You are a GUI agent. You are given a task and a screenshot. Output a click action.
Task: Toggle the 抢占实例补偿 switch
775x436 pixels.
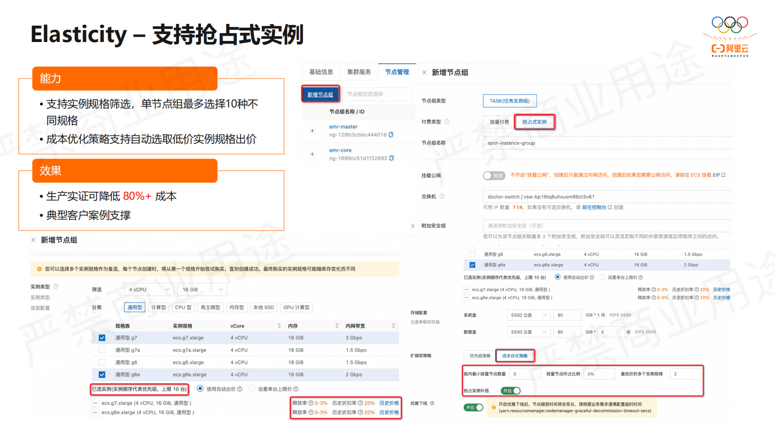(x=511, y=391)
